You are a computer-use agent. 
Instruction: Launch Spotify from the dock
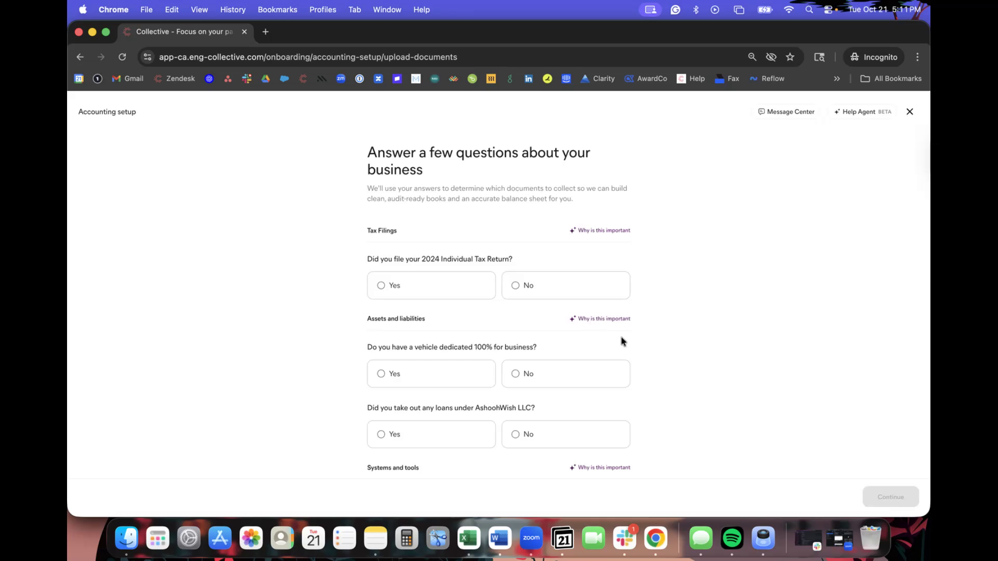pyautogui.click(x=732, y=538)
